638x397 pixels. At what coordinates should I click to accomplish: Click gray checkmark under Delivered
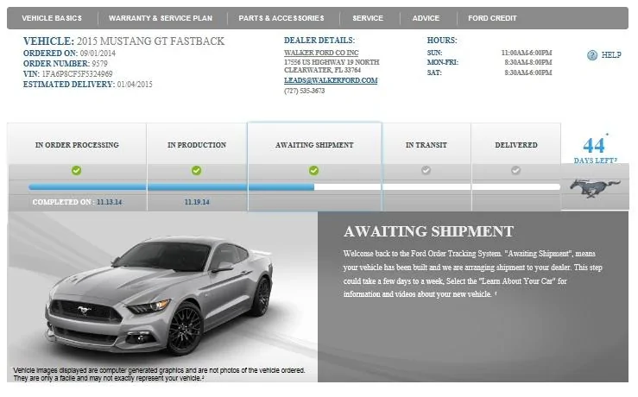coord(515,170)
